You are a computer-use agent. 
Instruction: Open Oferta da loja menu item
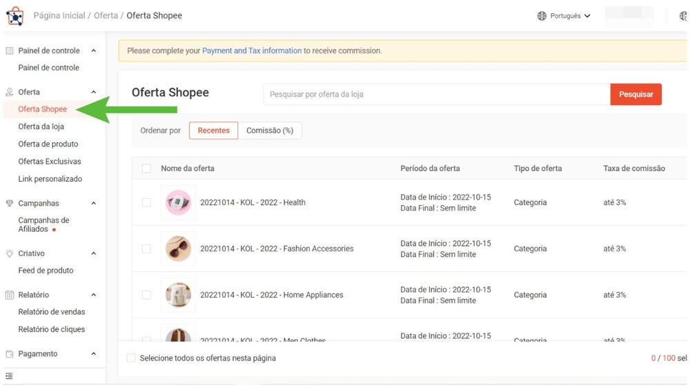(x=41, y=126)
